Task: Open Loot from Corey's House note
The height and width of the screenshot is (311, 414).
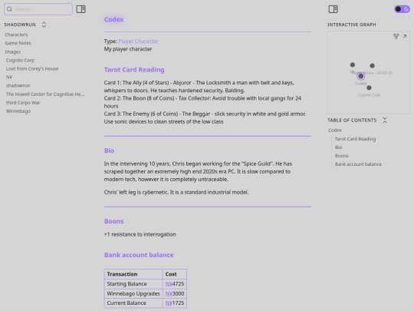Action: (32, 69)
